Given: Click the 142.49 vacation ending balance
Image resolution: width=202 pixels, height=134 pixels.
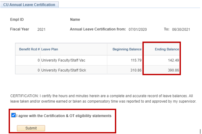Looking at the screenshot, I should (x=174, y=60).
